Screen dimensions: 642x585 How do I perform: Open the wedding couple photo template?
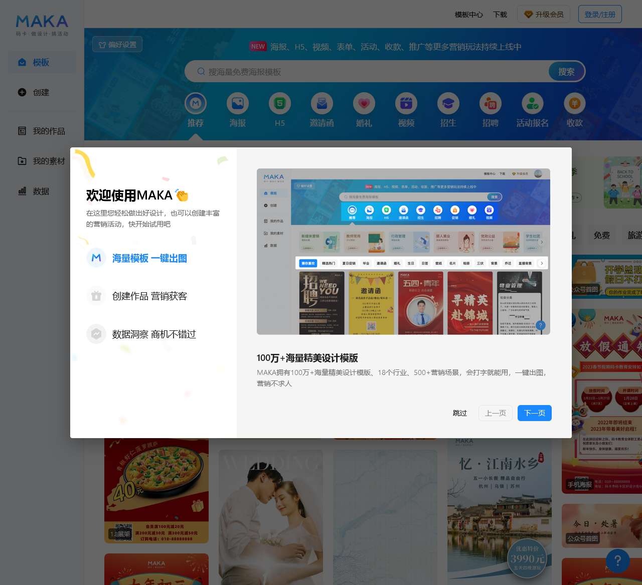tap(271, 517)
